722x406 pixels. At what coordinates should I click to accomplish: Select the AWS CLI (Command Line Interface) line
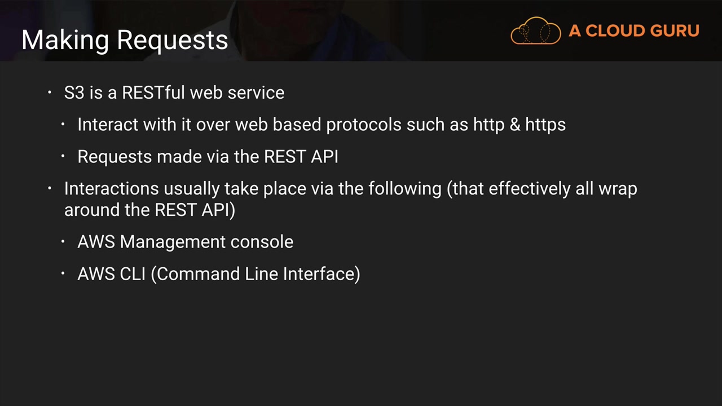coord(218,274)
